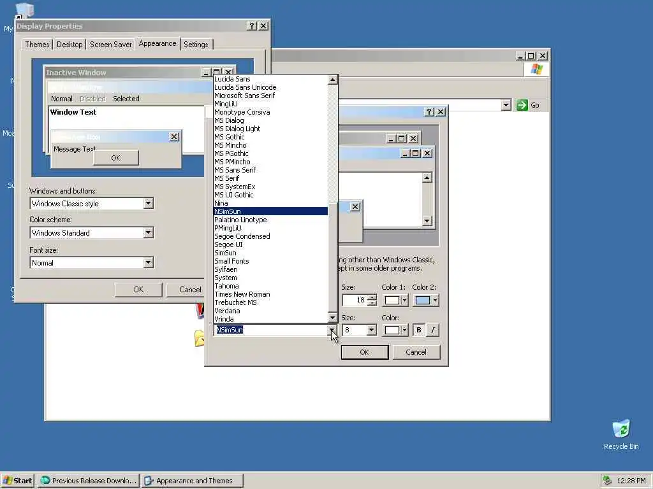Image resolution: width=653 pixels, height=489 pixels.
Task: Click Cancel in the Advanced Appearance dialog
Action: 416,352
